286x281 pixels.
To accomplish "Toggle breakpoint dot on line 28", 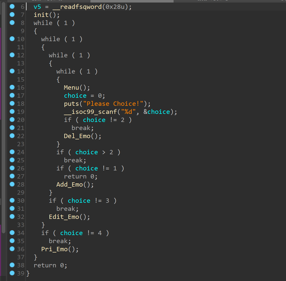I will click(x=12, y=184).
